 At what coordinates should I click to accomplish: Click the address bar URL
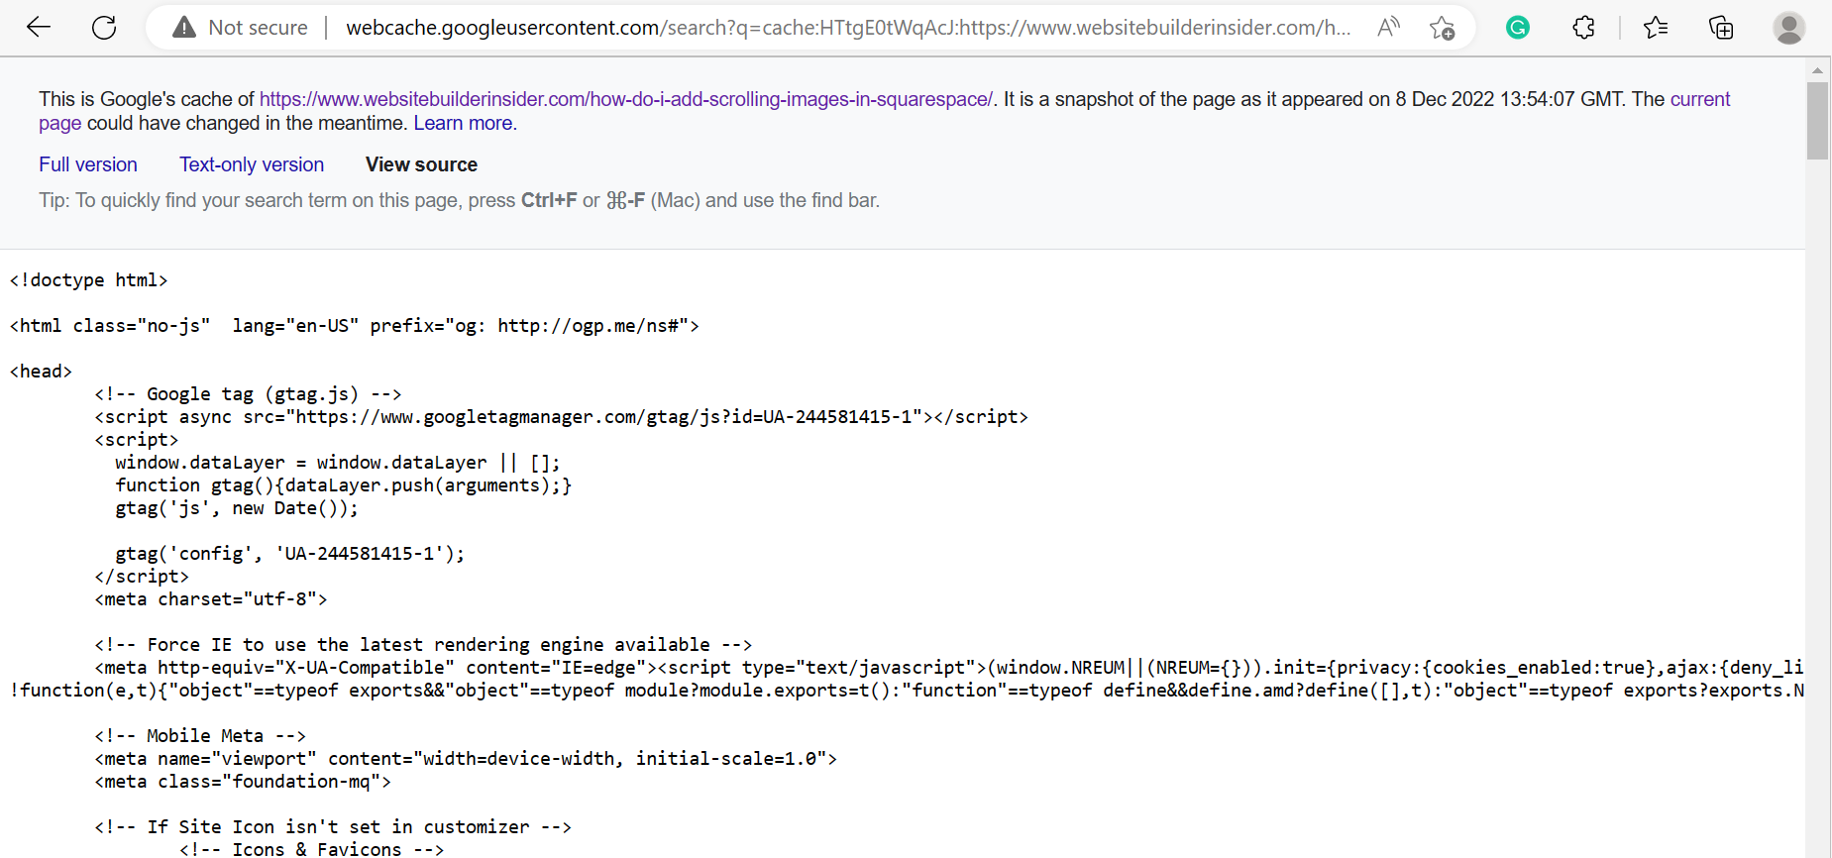coord(847,28)
